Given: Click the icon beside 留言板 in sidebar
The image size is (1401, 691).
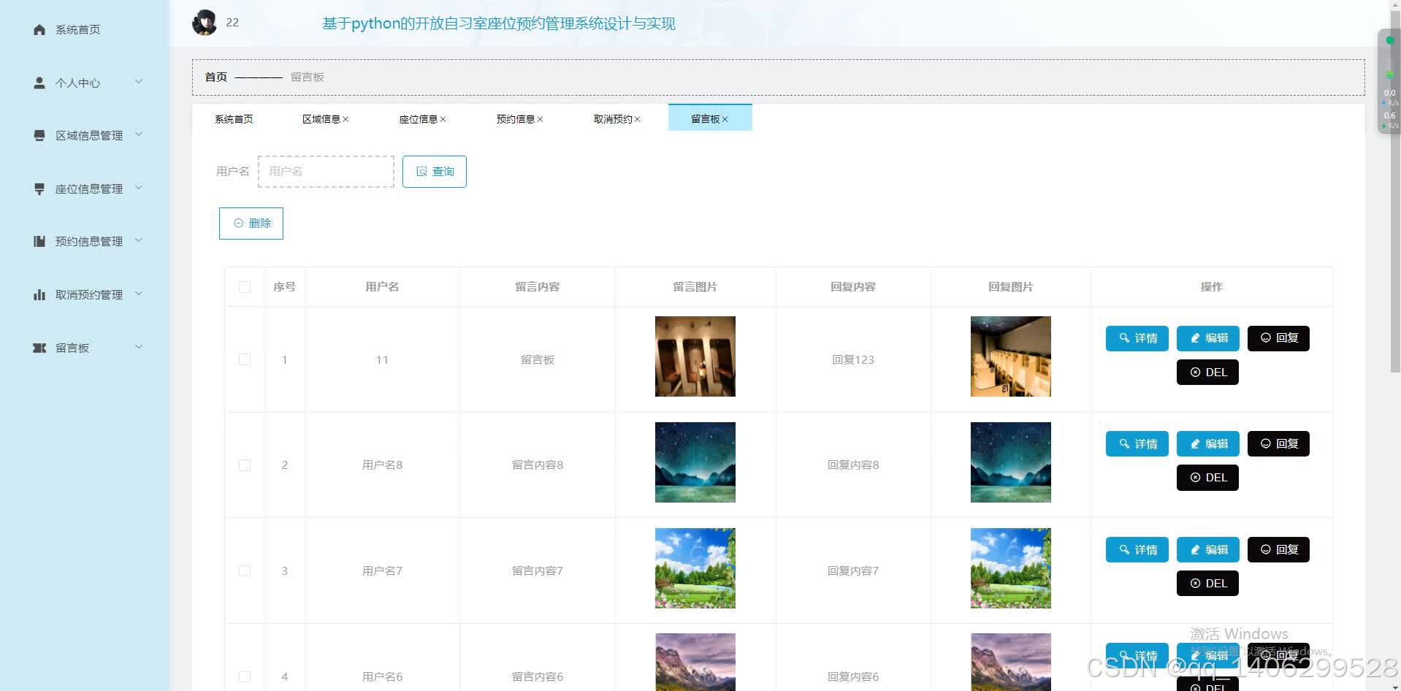Looking at the screenshot, I should (x=39, y=348).
